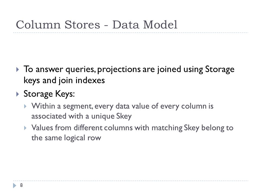Image resolution: width=261 pixels, height=195 pixels.
Task: Click the "Column Stores - Data Model" title
Action: (x=97, y=25)
